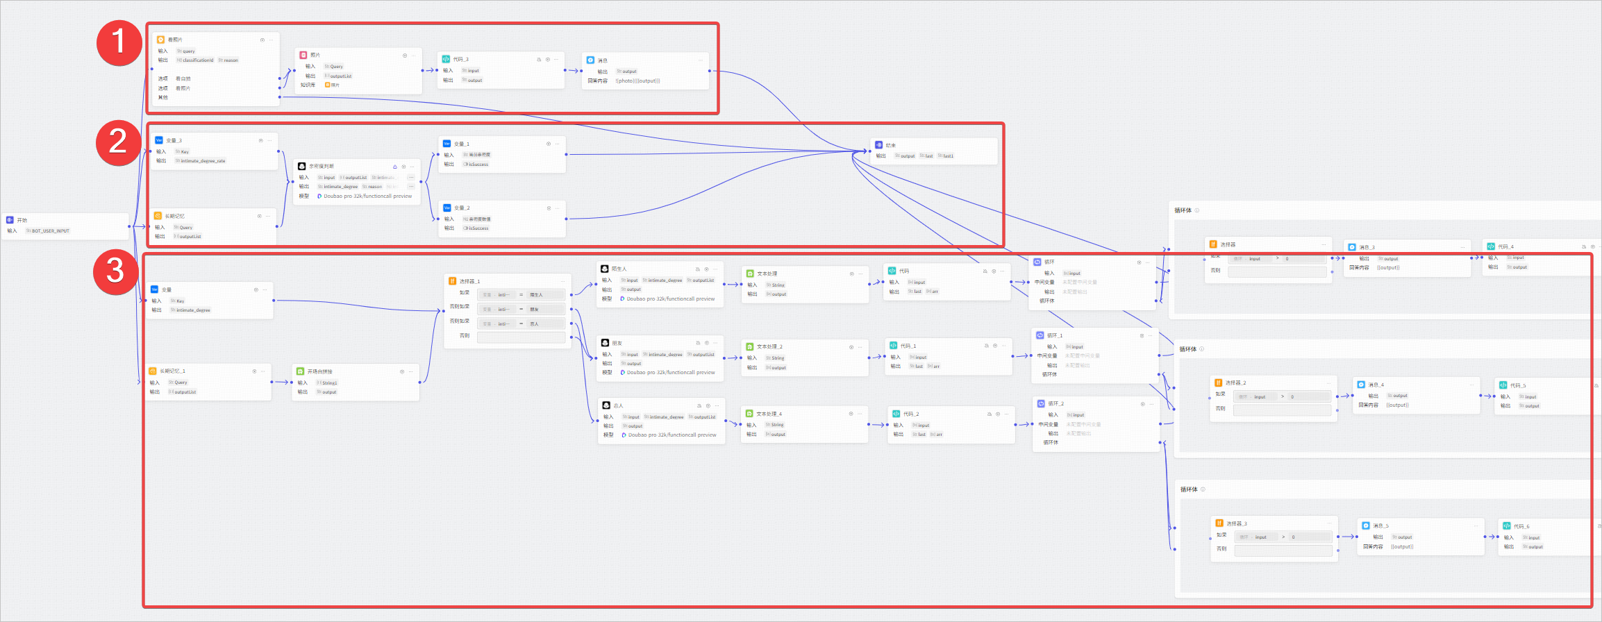Select the 循环 loop node icon
Screen dimensions: 1602x622
click(x=1037, y=262)
